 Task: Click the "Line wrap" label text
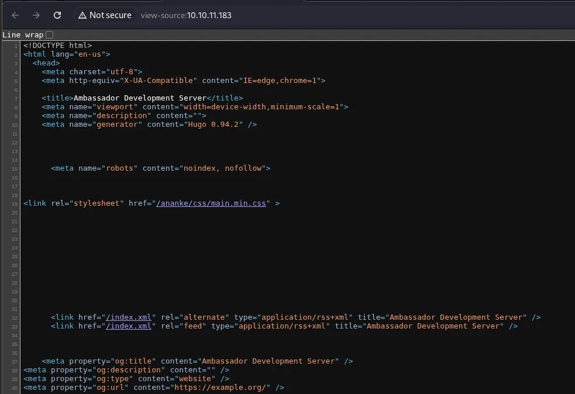(x=23, y=35)
